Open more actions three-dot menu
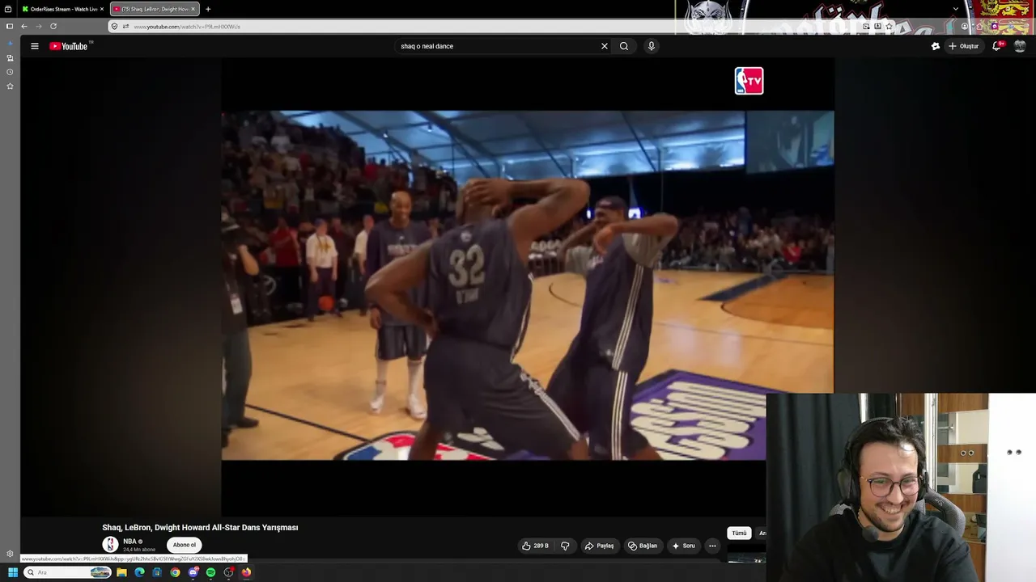The height and width of the screenshot is (582, 1036). pos(712,546)
